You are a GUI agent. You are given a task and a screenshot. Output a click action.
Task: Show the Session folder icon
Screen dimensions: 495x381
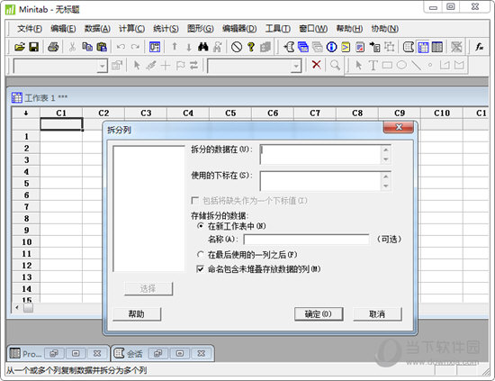coord(289,47)
